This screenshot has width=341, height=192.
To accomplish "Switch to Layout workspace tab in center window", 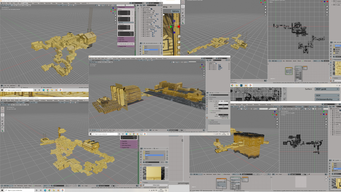I will (x=110, y=58).
